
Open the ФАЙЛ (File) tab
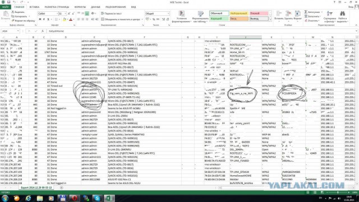point(6,7)
